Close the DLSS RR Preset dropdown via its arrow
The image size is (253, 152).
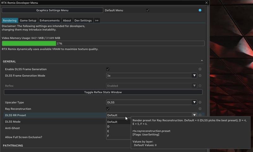[x=194, y=115]
